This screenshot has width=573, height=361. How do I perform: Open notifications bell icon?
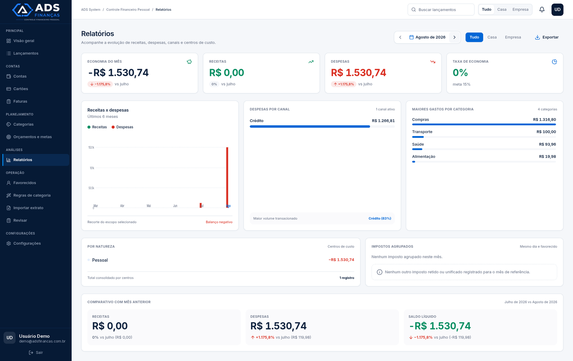click(542, 10)
